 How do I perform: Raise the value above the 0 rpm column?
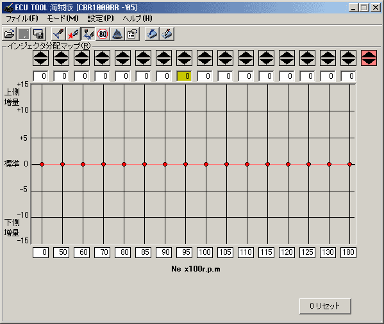[40, 54]
